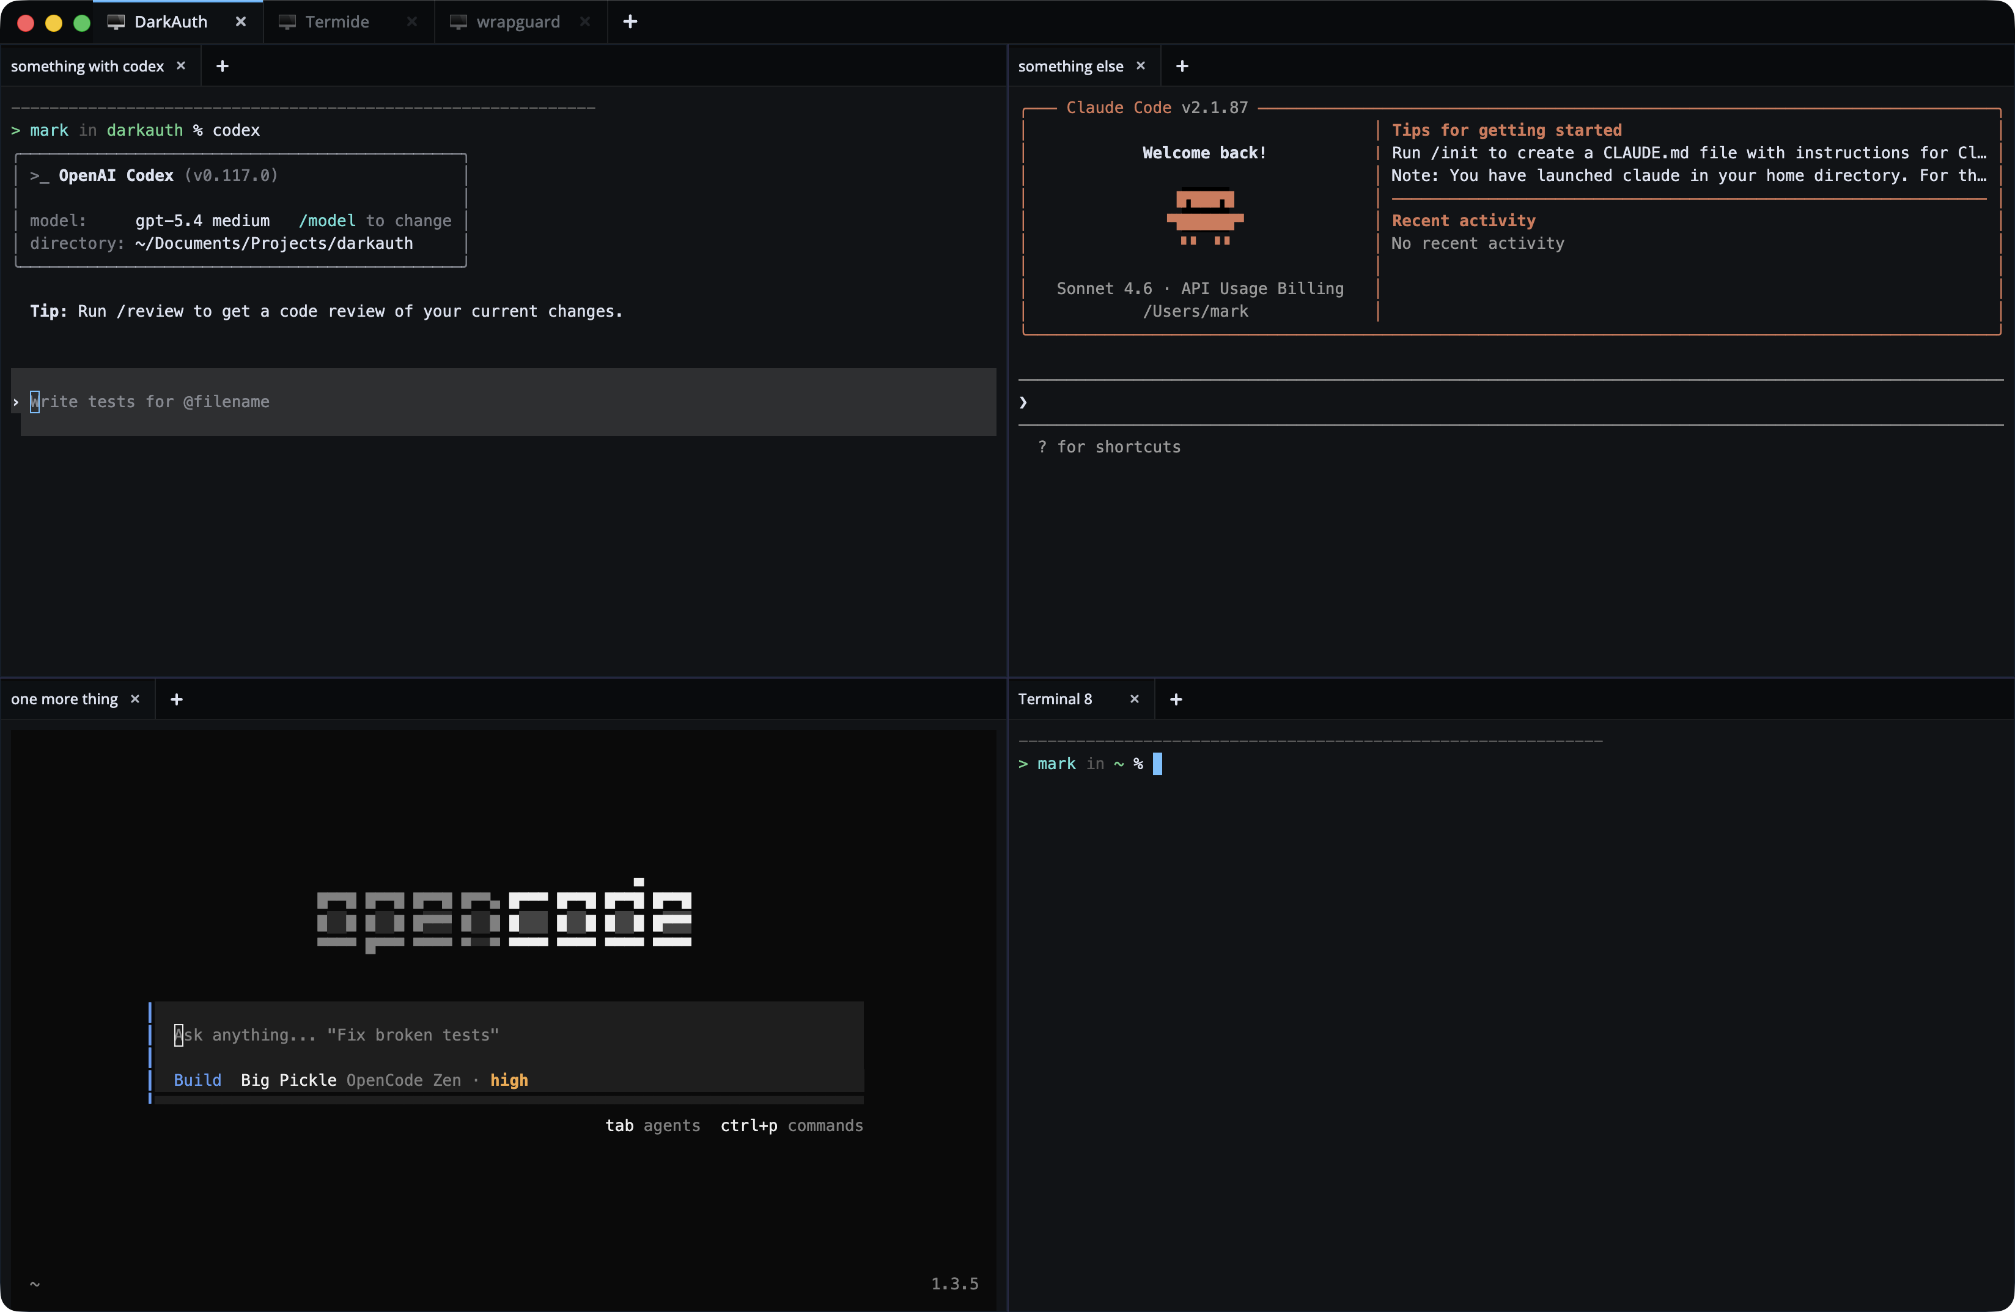Select the "high" reasoning effort option
The image size is (2015, 1312).
pos(509,1080)
